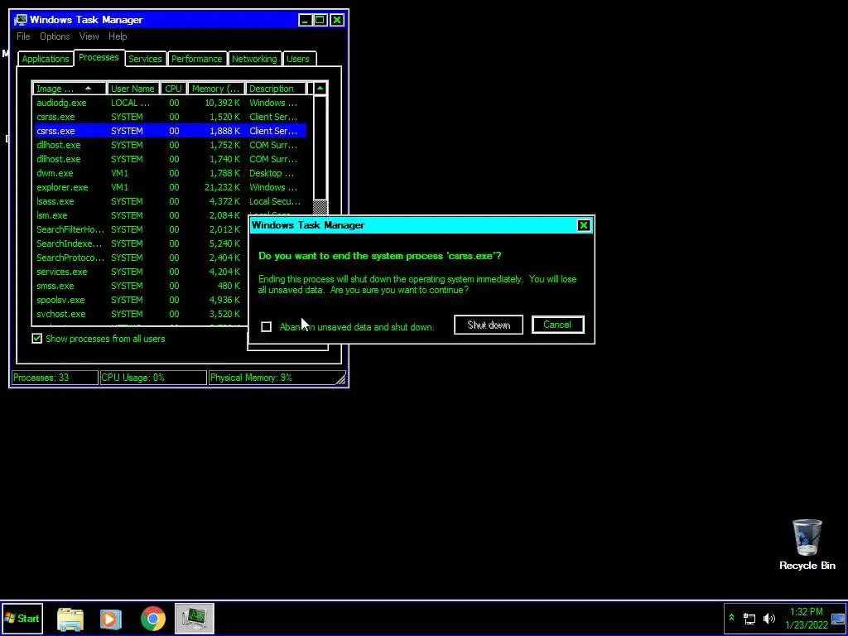This screenshot has height=636, width=848.
Task: Click the Shut down button
Action: click(489, 325)
